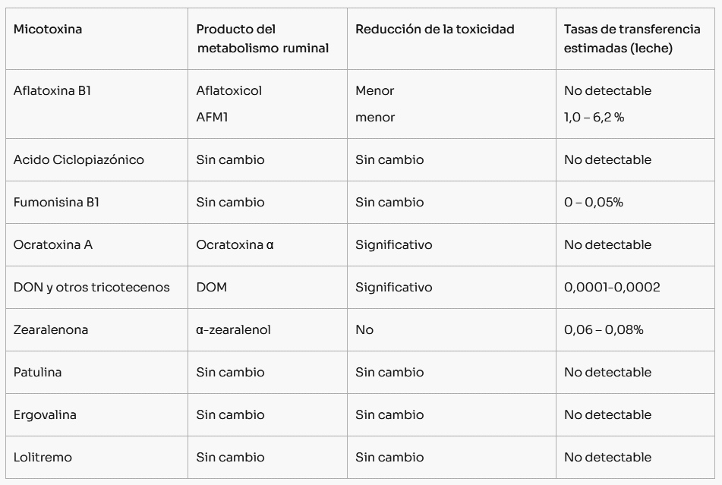Click the 'Aflatoxicol' text
The height and width of the screenshot is (485, 722).
point(229,90)
